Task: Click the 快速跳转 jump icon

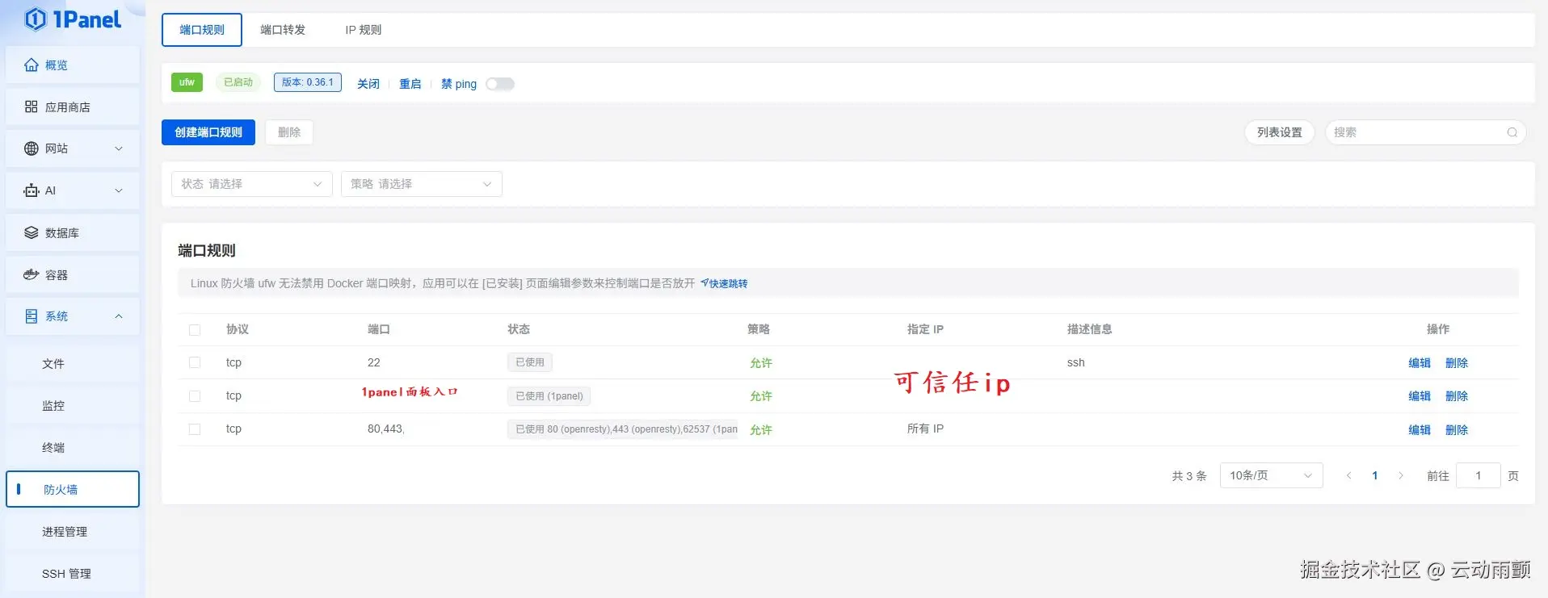Action: 705,283
